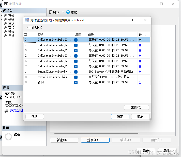Click 新建(N)... button in 新建作业 window
Image resolution: width=181 pixels, height=157 pixels.
[64, 140]
